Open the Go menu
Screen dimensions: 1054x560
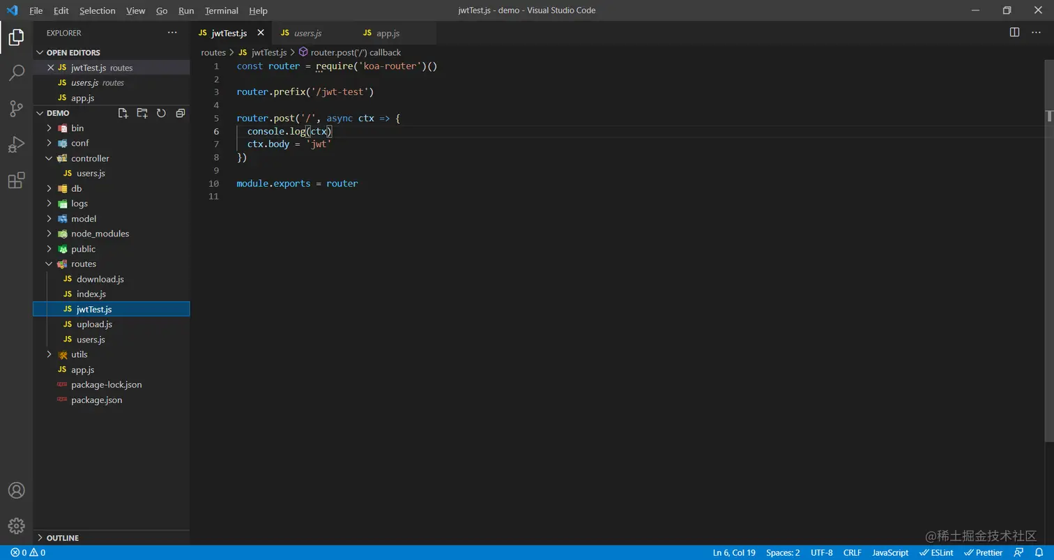coord(162,10)
